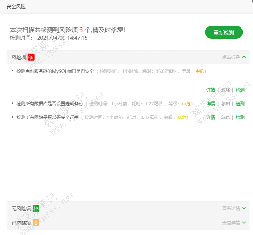
Task: Select the 网站是否部署安全证书 risk entry text
Action: 47,117
